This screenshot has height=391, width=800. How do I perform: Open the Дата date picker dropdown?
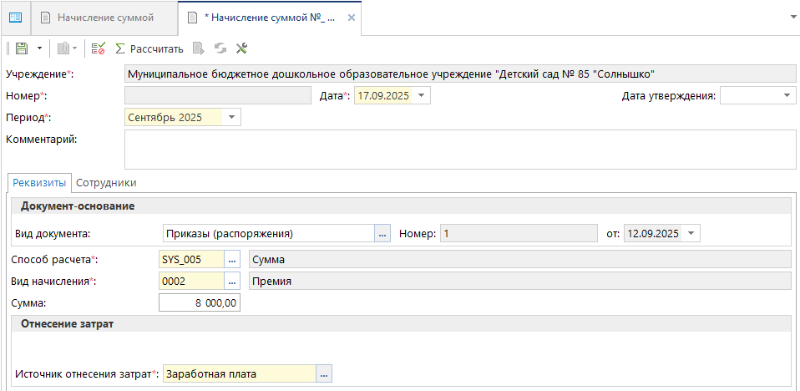[422, 96]
